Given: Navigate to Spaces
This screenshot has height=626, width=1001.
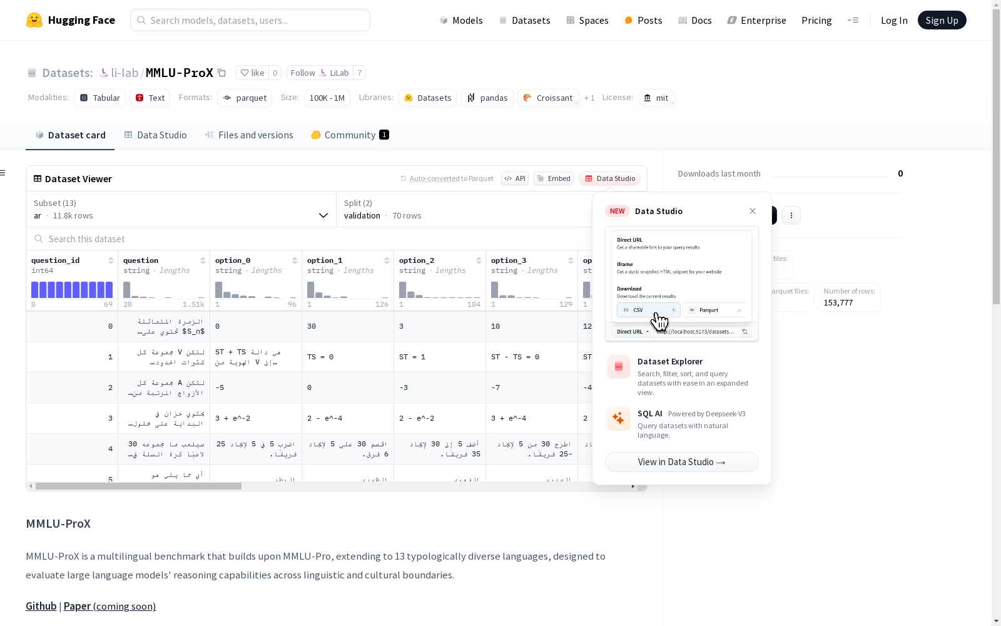Looking at the screenshot, I should coord(587,20).
